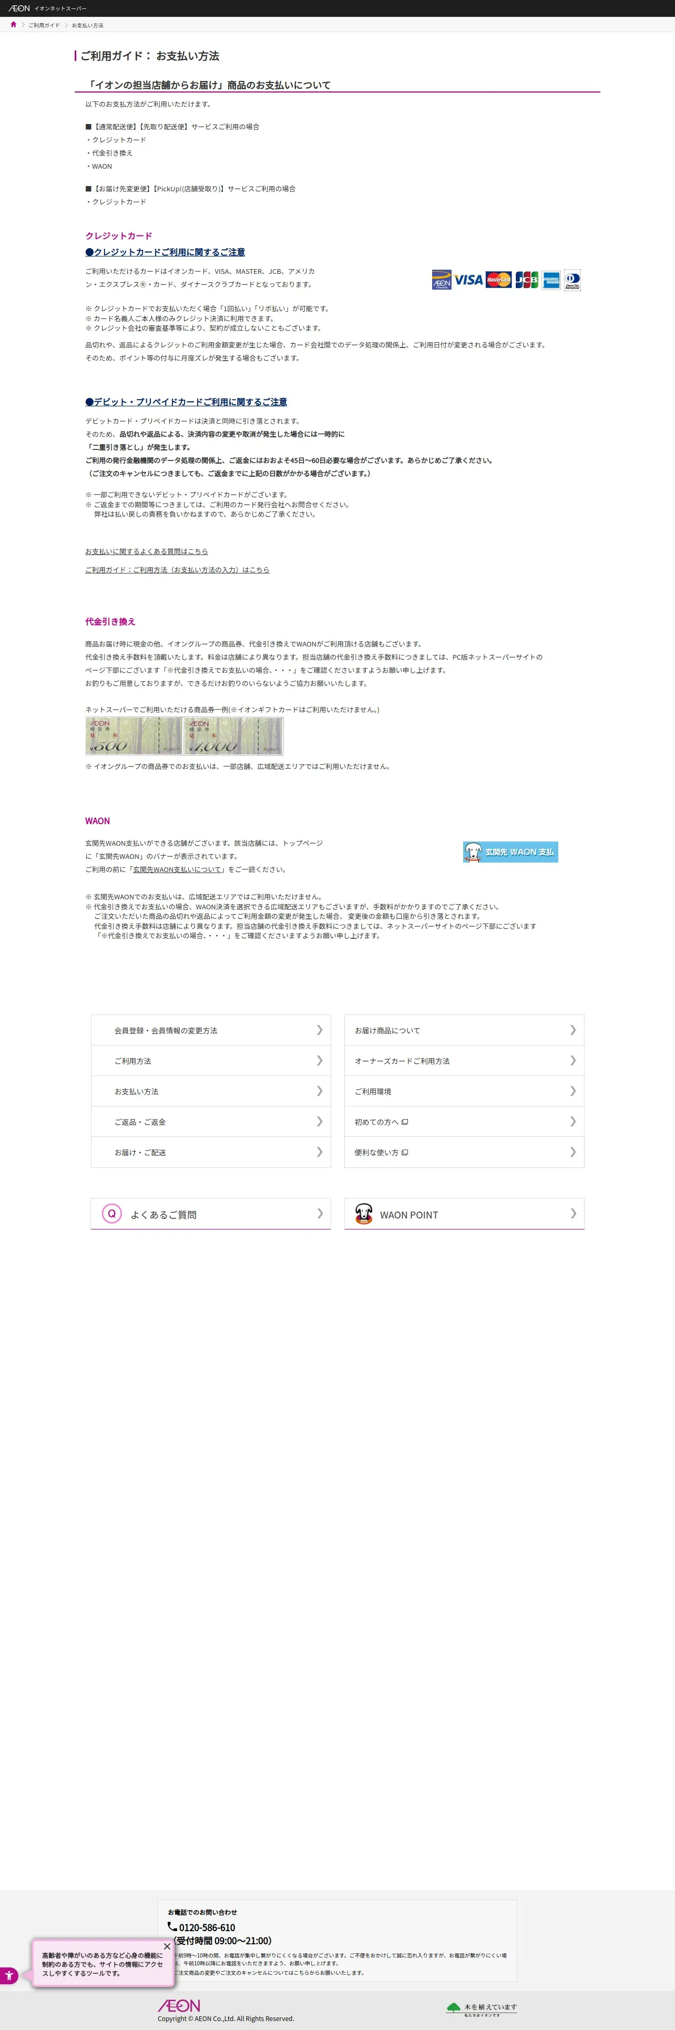Click the 1,000 yen gift certificate image

pyautogui.click(x=233, y=736)
